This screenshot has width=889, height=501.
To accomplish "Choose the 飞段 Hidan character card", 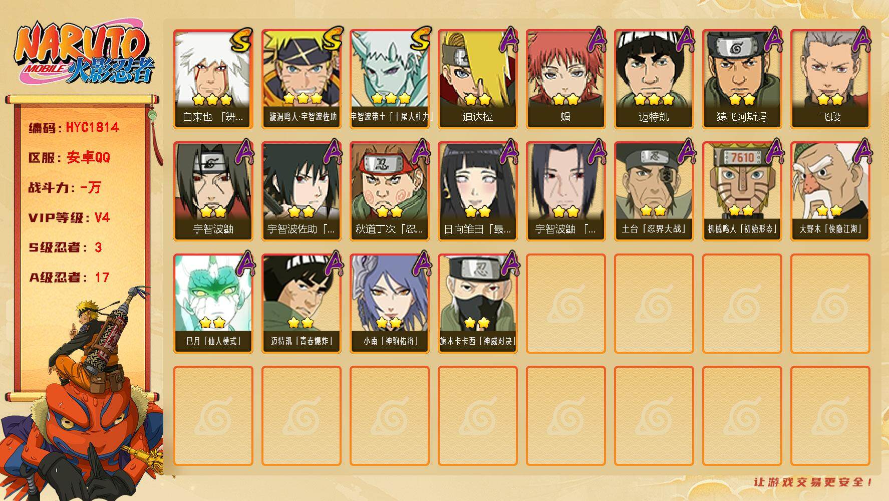I will pyautogui.click(x=830, y=79).
